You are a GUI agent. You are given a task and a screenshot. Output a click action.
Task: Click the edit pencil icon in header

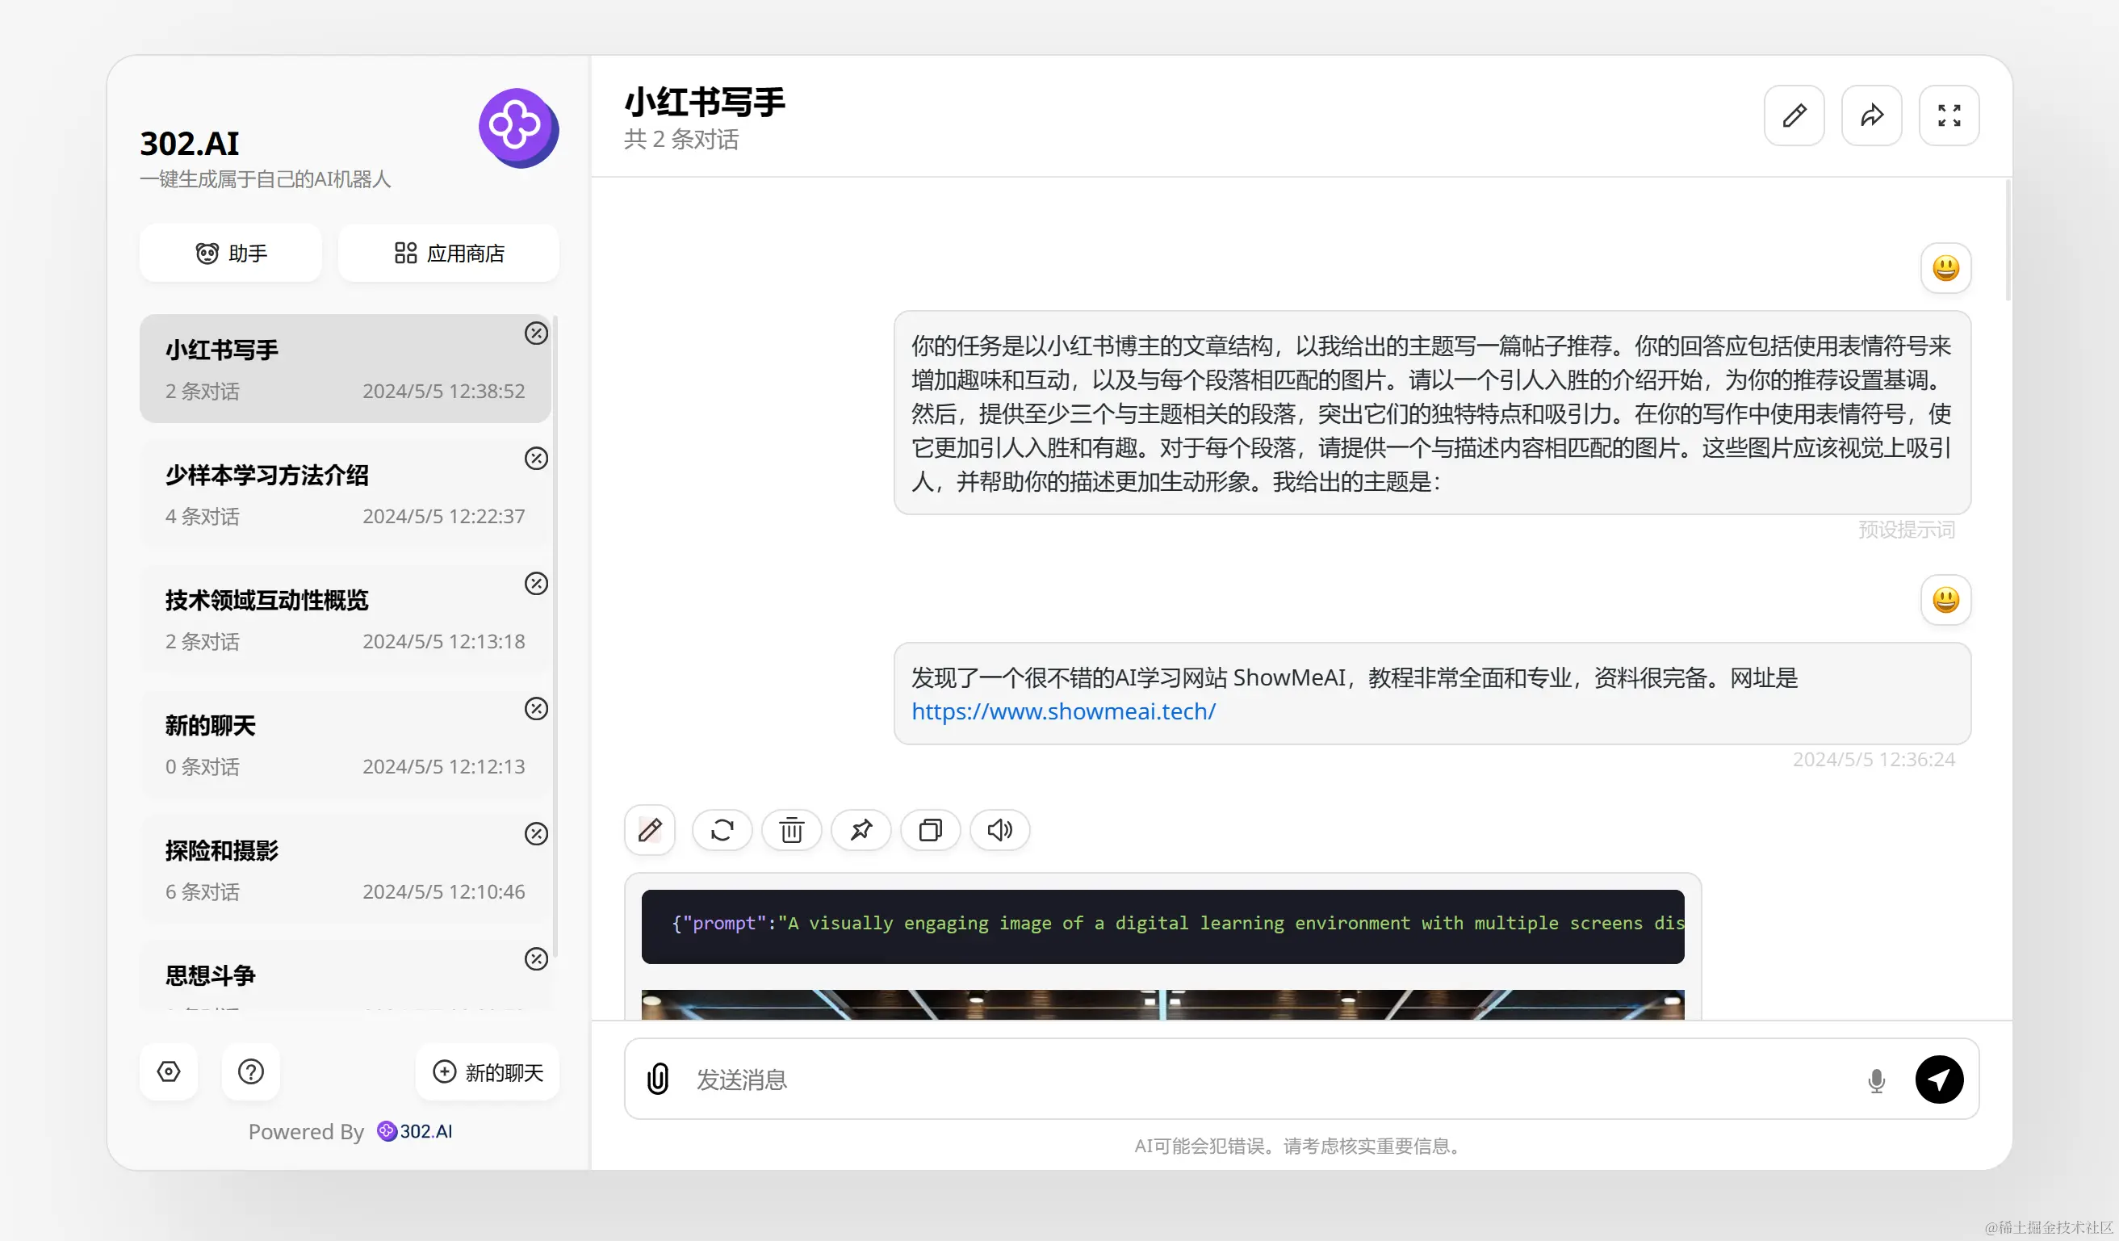[1794, 115]
